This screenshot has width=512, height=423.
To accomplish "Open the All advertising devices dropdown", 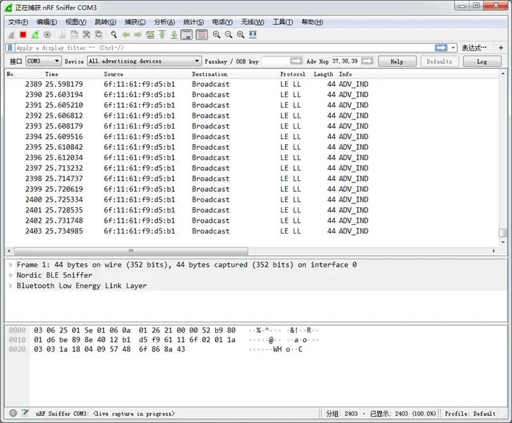I will (144, 61).
